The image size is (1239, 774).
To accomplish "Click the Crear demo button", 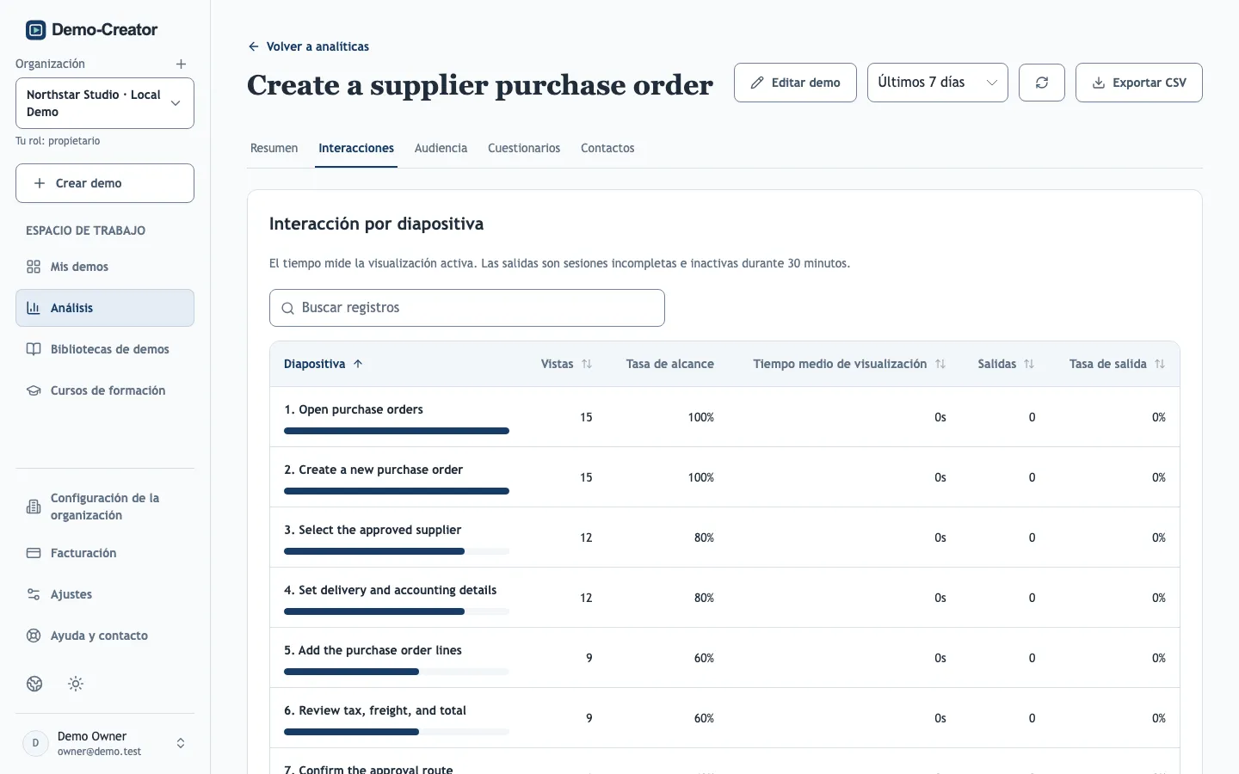I will pyautogui.click(x=105, y=183).
